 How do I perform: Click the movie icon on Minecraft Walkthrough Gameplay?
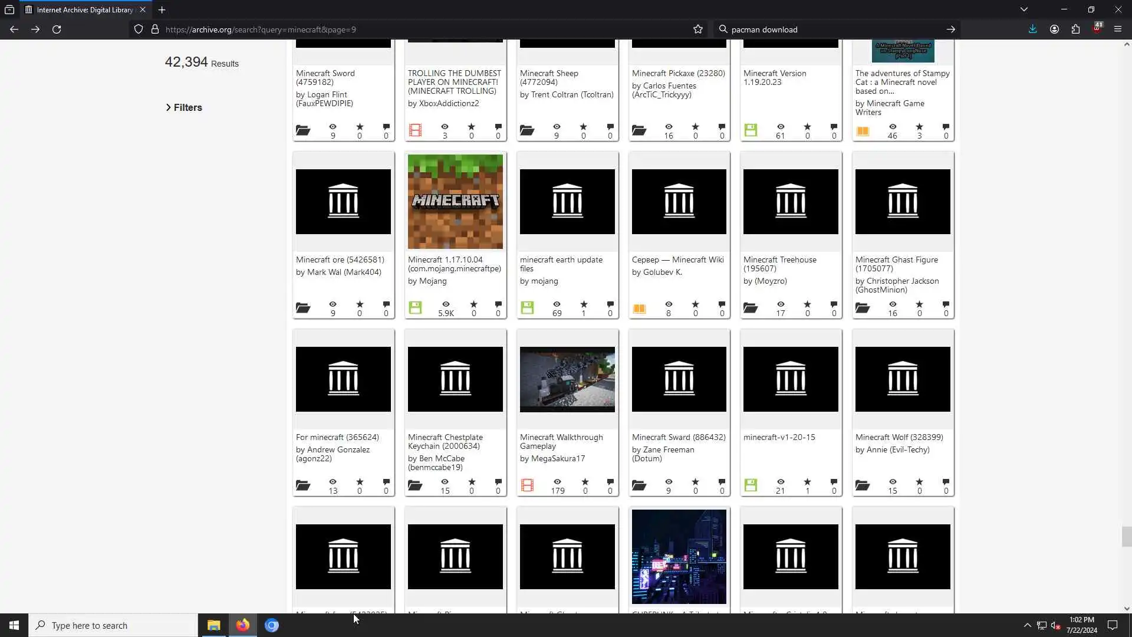coord(527,485)
